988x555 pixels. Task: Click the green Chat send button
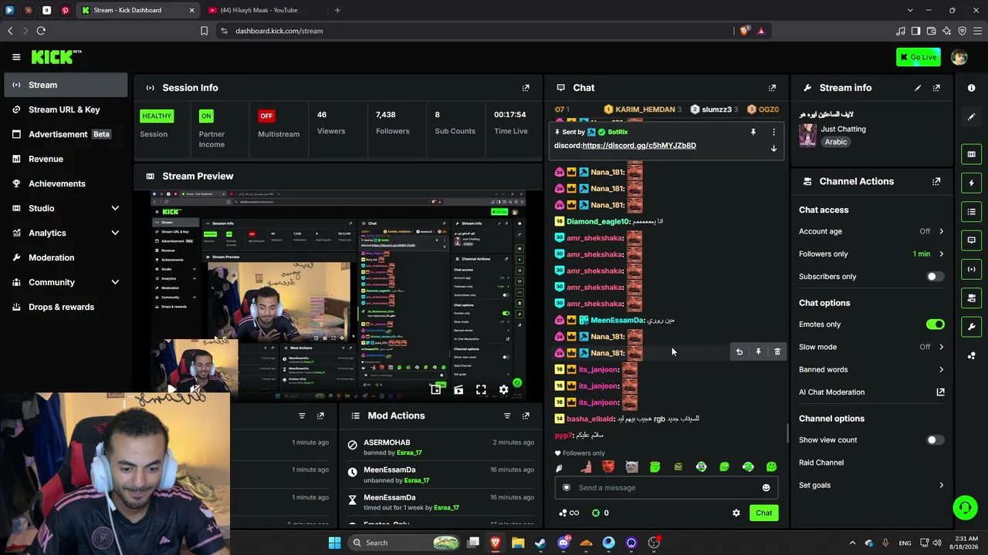click(763, 513)
